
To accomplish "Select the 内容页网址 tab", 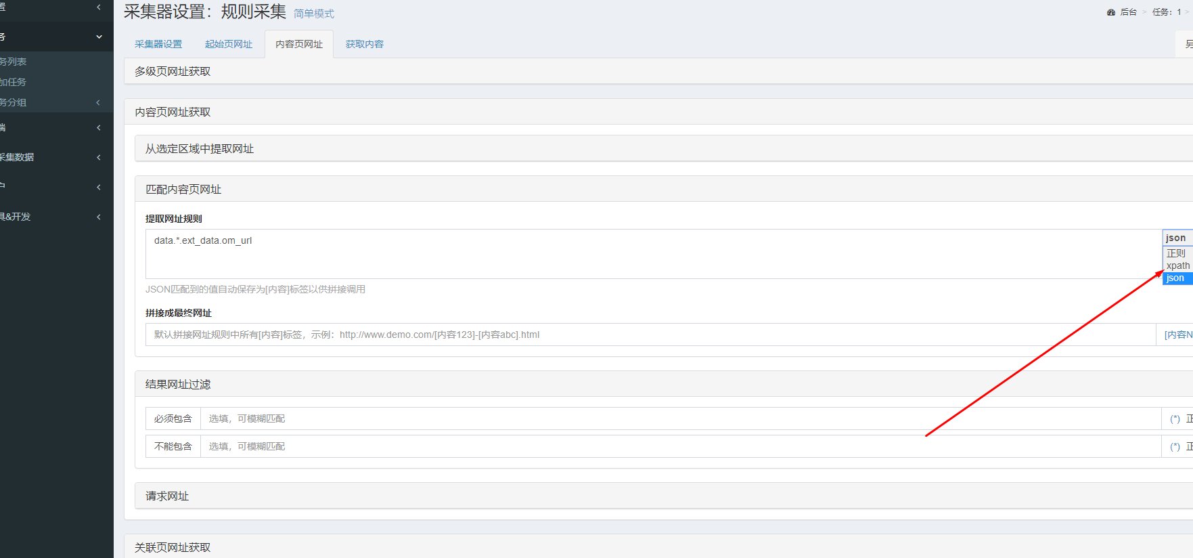I will point(299,44).
